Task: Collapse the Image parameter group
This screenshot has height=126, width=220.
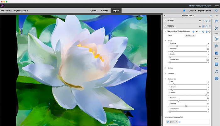Action: (x=165, y=41)
